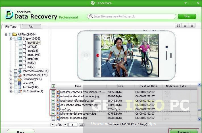This screenshot has height=133, width=202.
Task: Select the File Type tab
Action: click(x=11, y=27)
